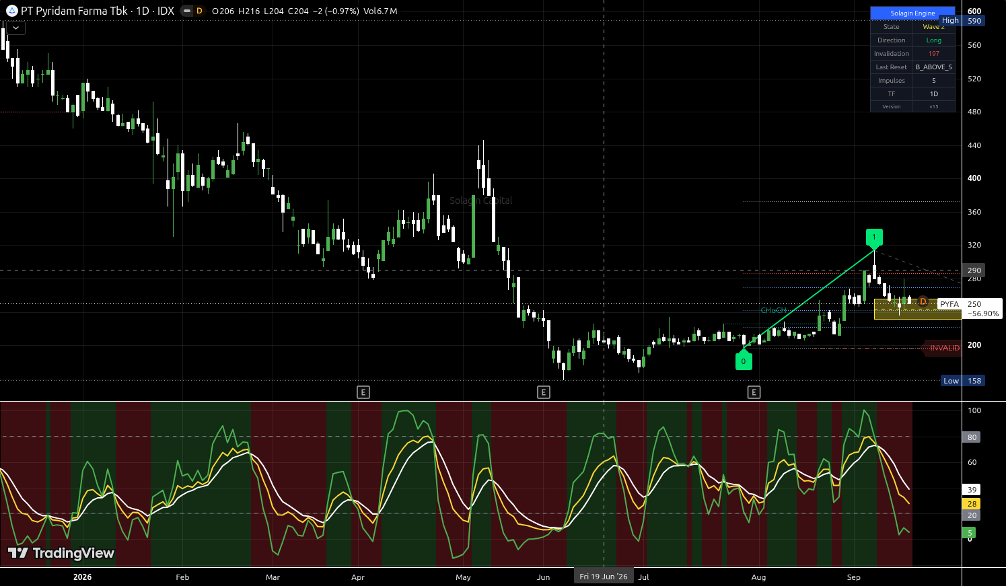Select the Last Reset row label

point(892,67)
